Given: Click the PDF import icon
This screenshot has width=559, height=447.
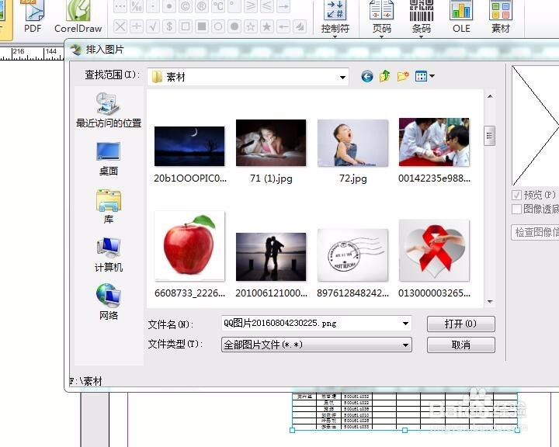Looking at the screenshot, I should [x=33, y=16].
